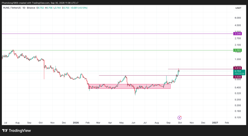Click the close value C0.753
The height and width of the screenshot is (136, 248).
(x=66, y=8)
